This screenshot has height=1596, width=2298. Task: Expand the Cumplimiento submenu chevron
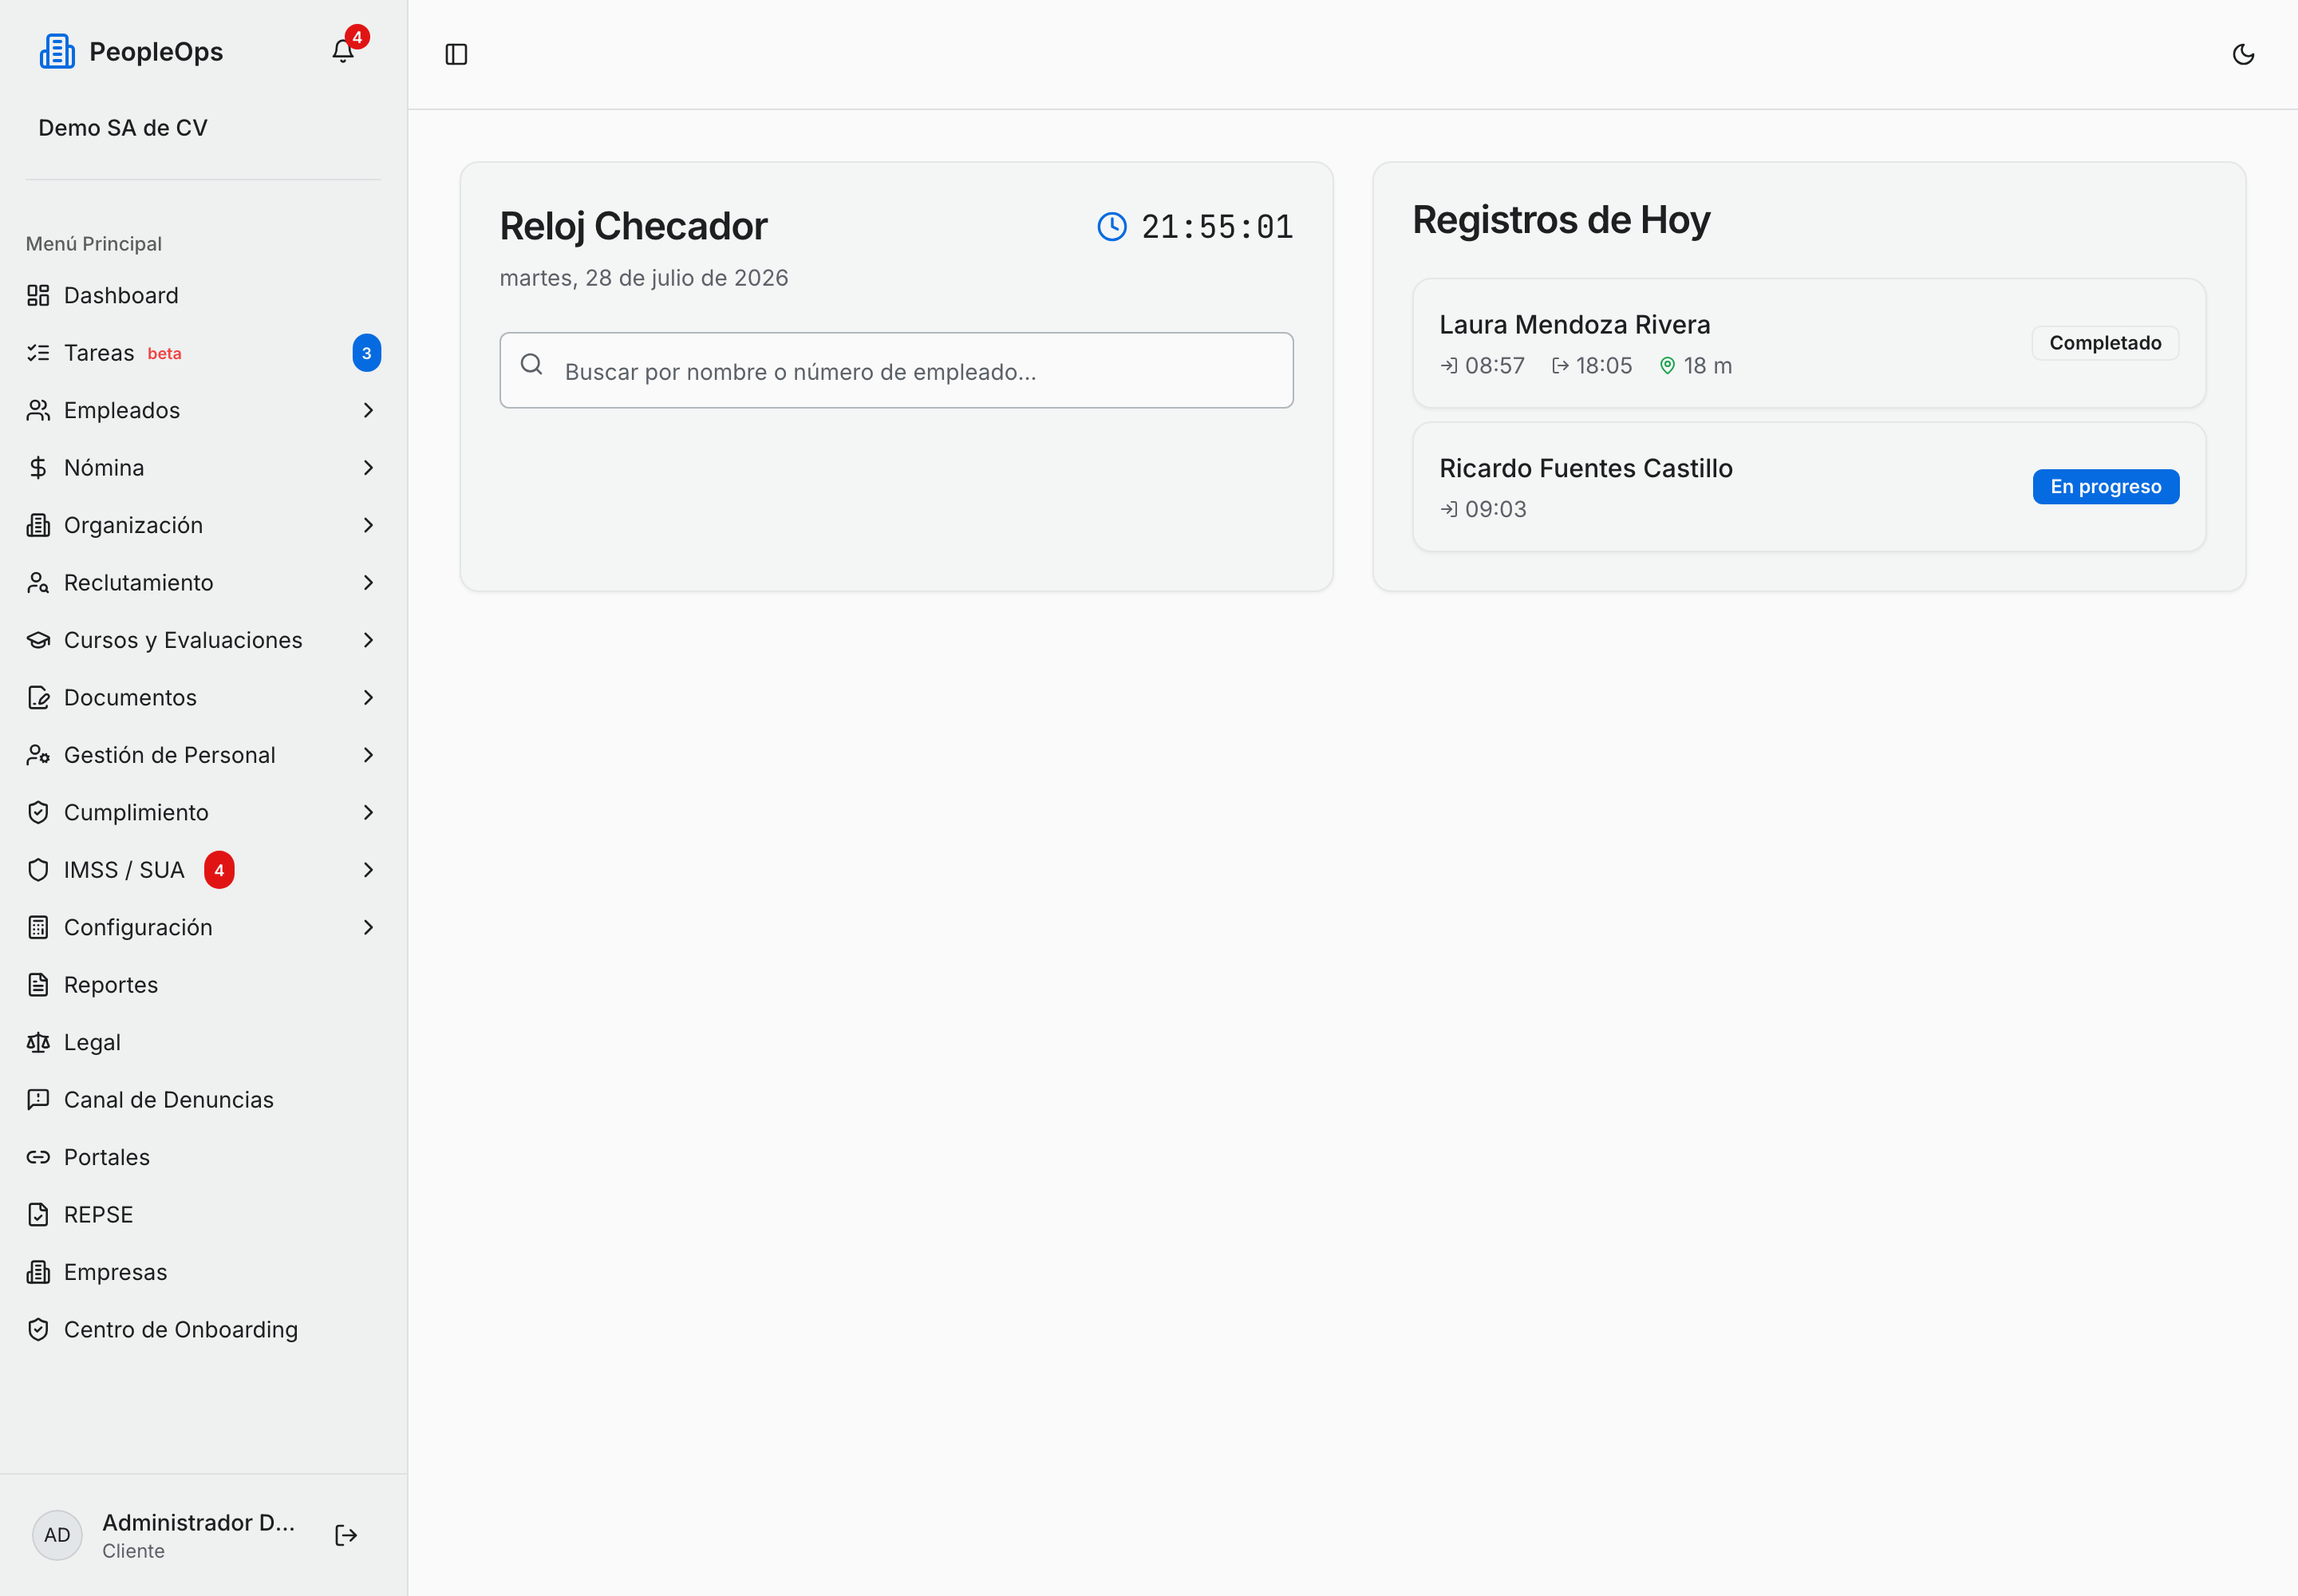(368, 813)
